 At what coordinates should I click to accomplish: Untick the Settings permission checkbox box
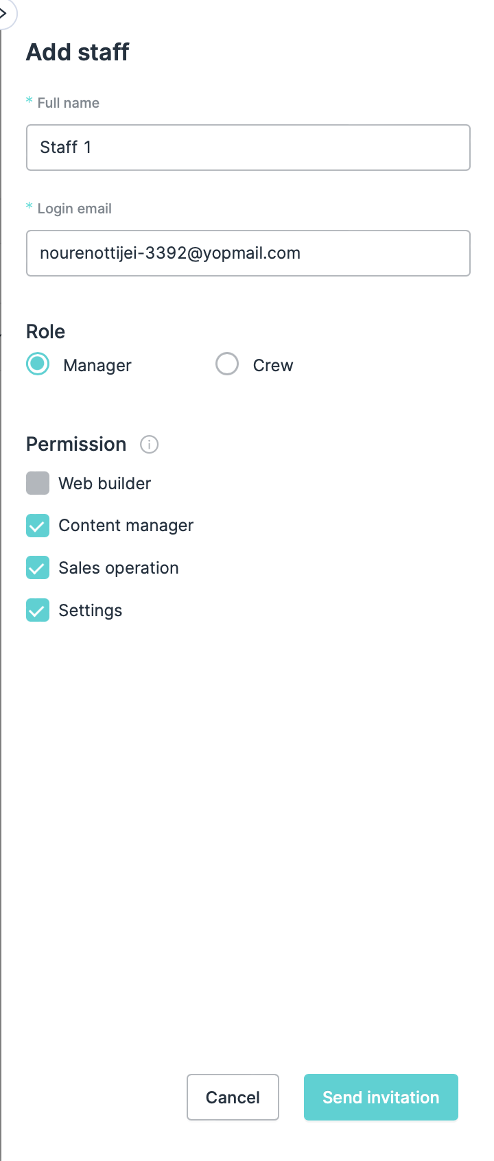pos(38,610)
